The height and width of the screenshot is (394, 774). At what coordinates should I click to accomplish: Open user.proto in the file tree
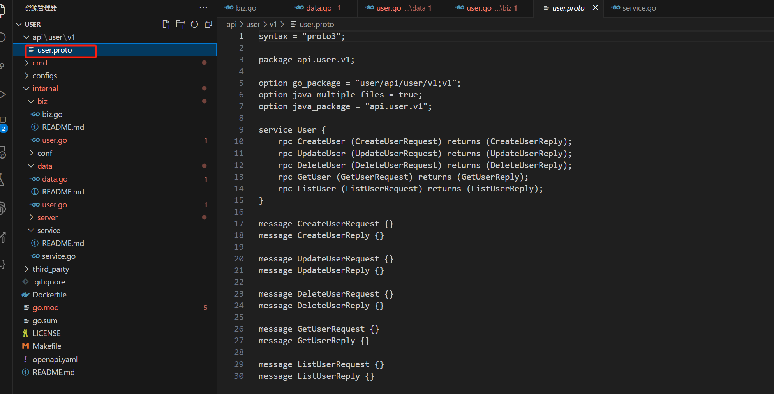[x=115, y=50]
